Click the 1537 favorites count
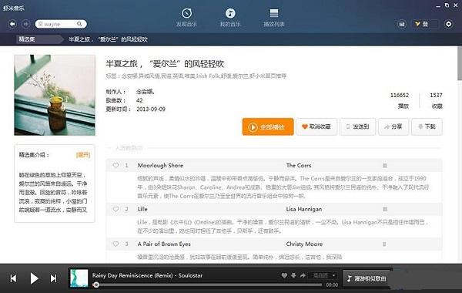This screenshot has width=462, height=293. pos(436,95)
